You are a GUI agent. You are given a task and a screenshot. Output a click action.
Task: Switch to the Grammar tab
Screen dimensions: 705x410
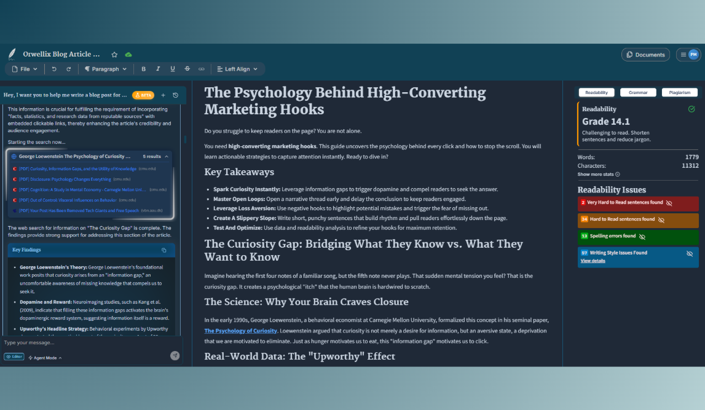(638, 92)
